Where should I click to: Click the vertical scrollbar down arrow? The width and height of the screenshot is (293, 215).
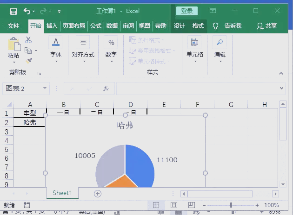[x=283, y=184]
